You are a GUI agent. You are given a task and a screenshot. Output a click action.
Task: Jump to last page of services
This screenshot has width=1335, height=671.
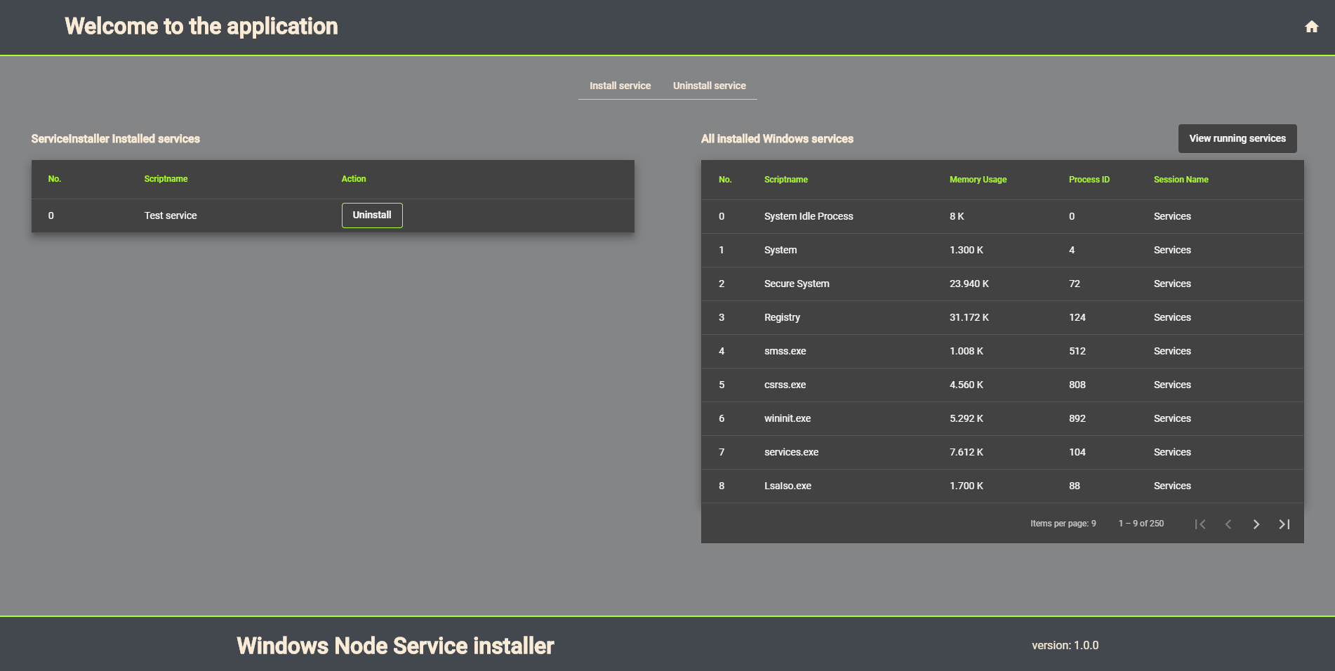[x=1284, y=524]
